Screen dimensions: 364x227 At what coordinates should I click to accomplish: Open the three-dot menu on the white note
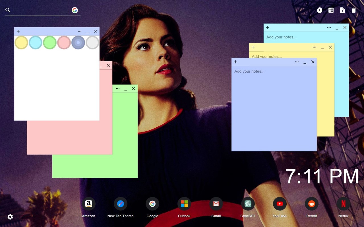[80, 31]
